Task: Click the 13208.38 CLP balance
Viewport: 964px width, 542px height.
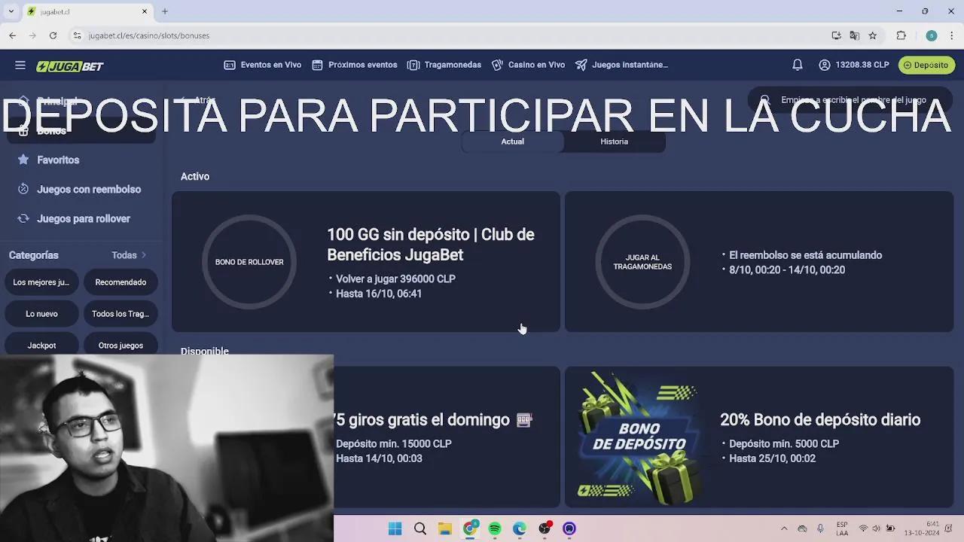Action: point(862,65)
